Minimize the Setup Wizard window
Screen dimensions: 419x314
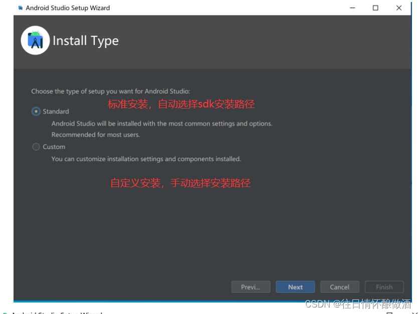point(352,8)
